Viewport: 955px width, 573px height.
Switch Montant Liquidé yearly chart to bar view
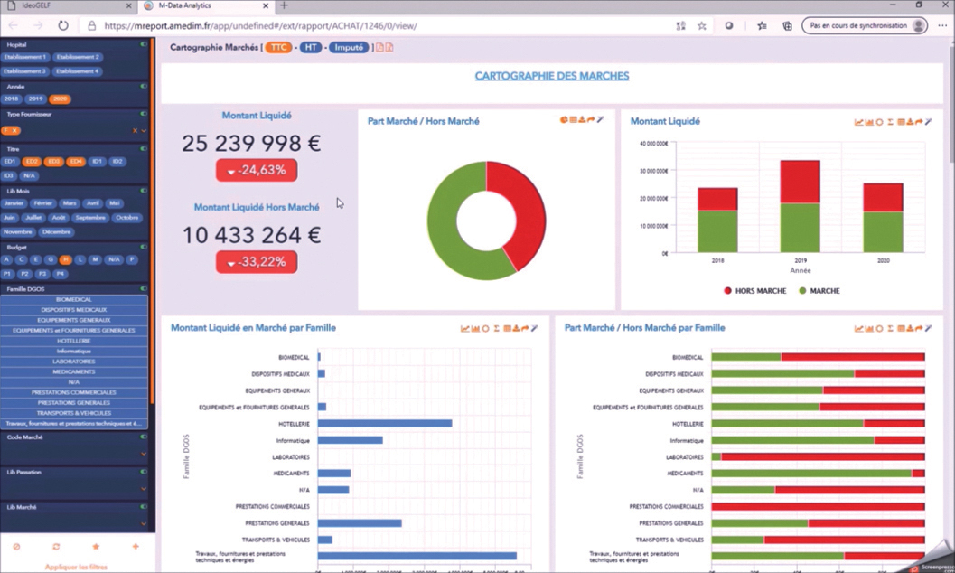click(x=869, y=122)
